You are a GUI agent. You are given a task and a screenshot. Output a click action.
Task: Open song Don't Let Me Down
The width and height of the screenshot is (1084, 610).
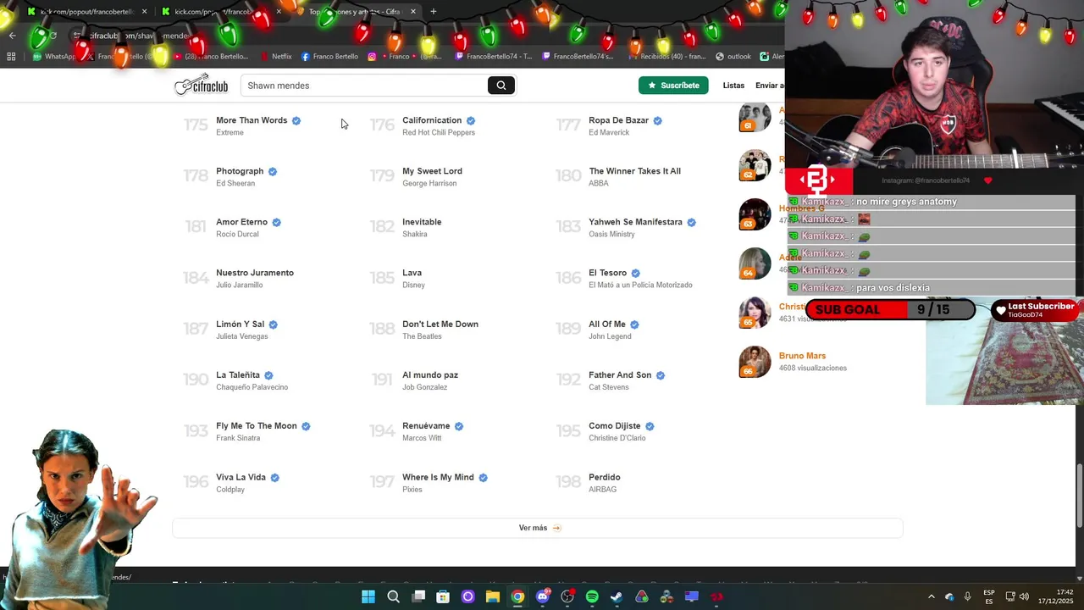click(440, 324)
